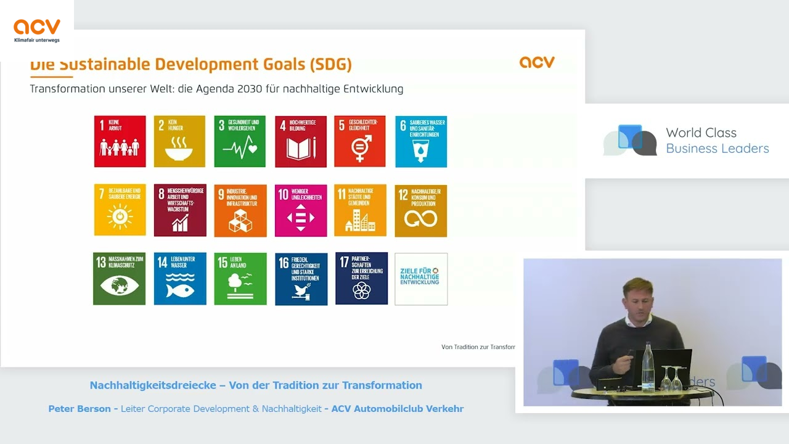Open SDG 16 Frieden, Gerechtigkeit tile
This screenshot has width=789, height=444.
pyautogui.click(x=301, y=279)
